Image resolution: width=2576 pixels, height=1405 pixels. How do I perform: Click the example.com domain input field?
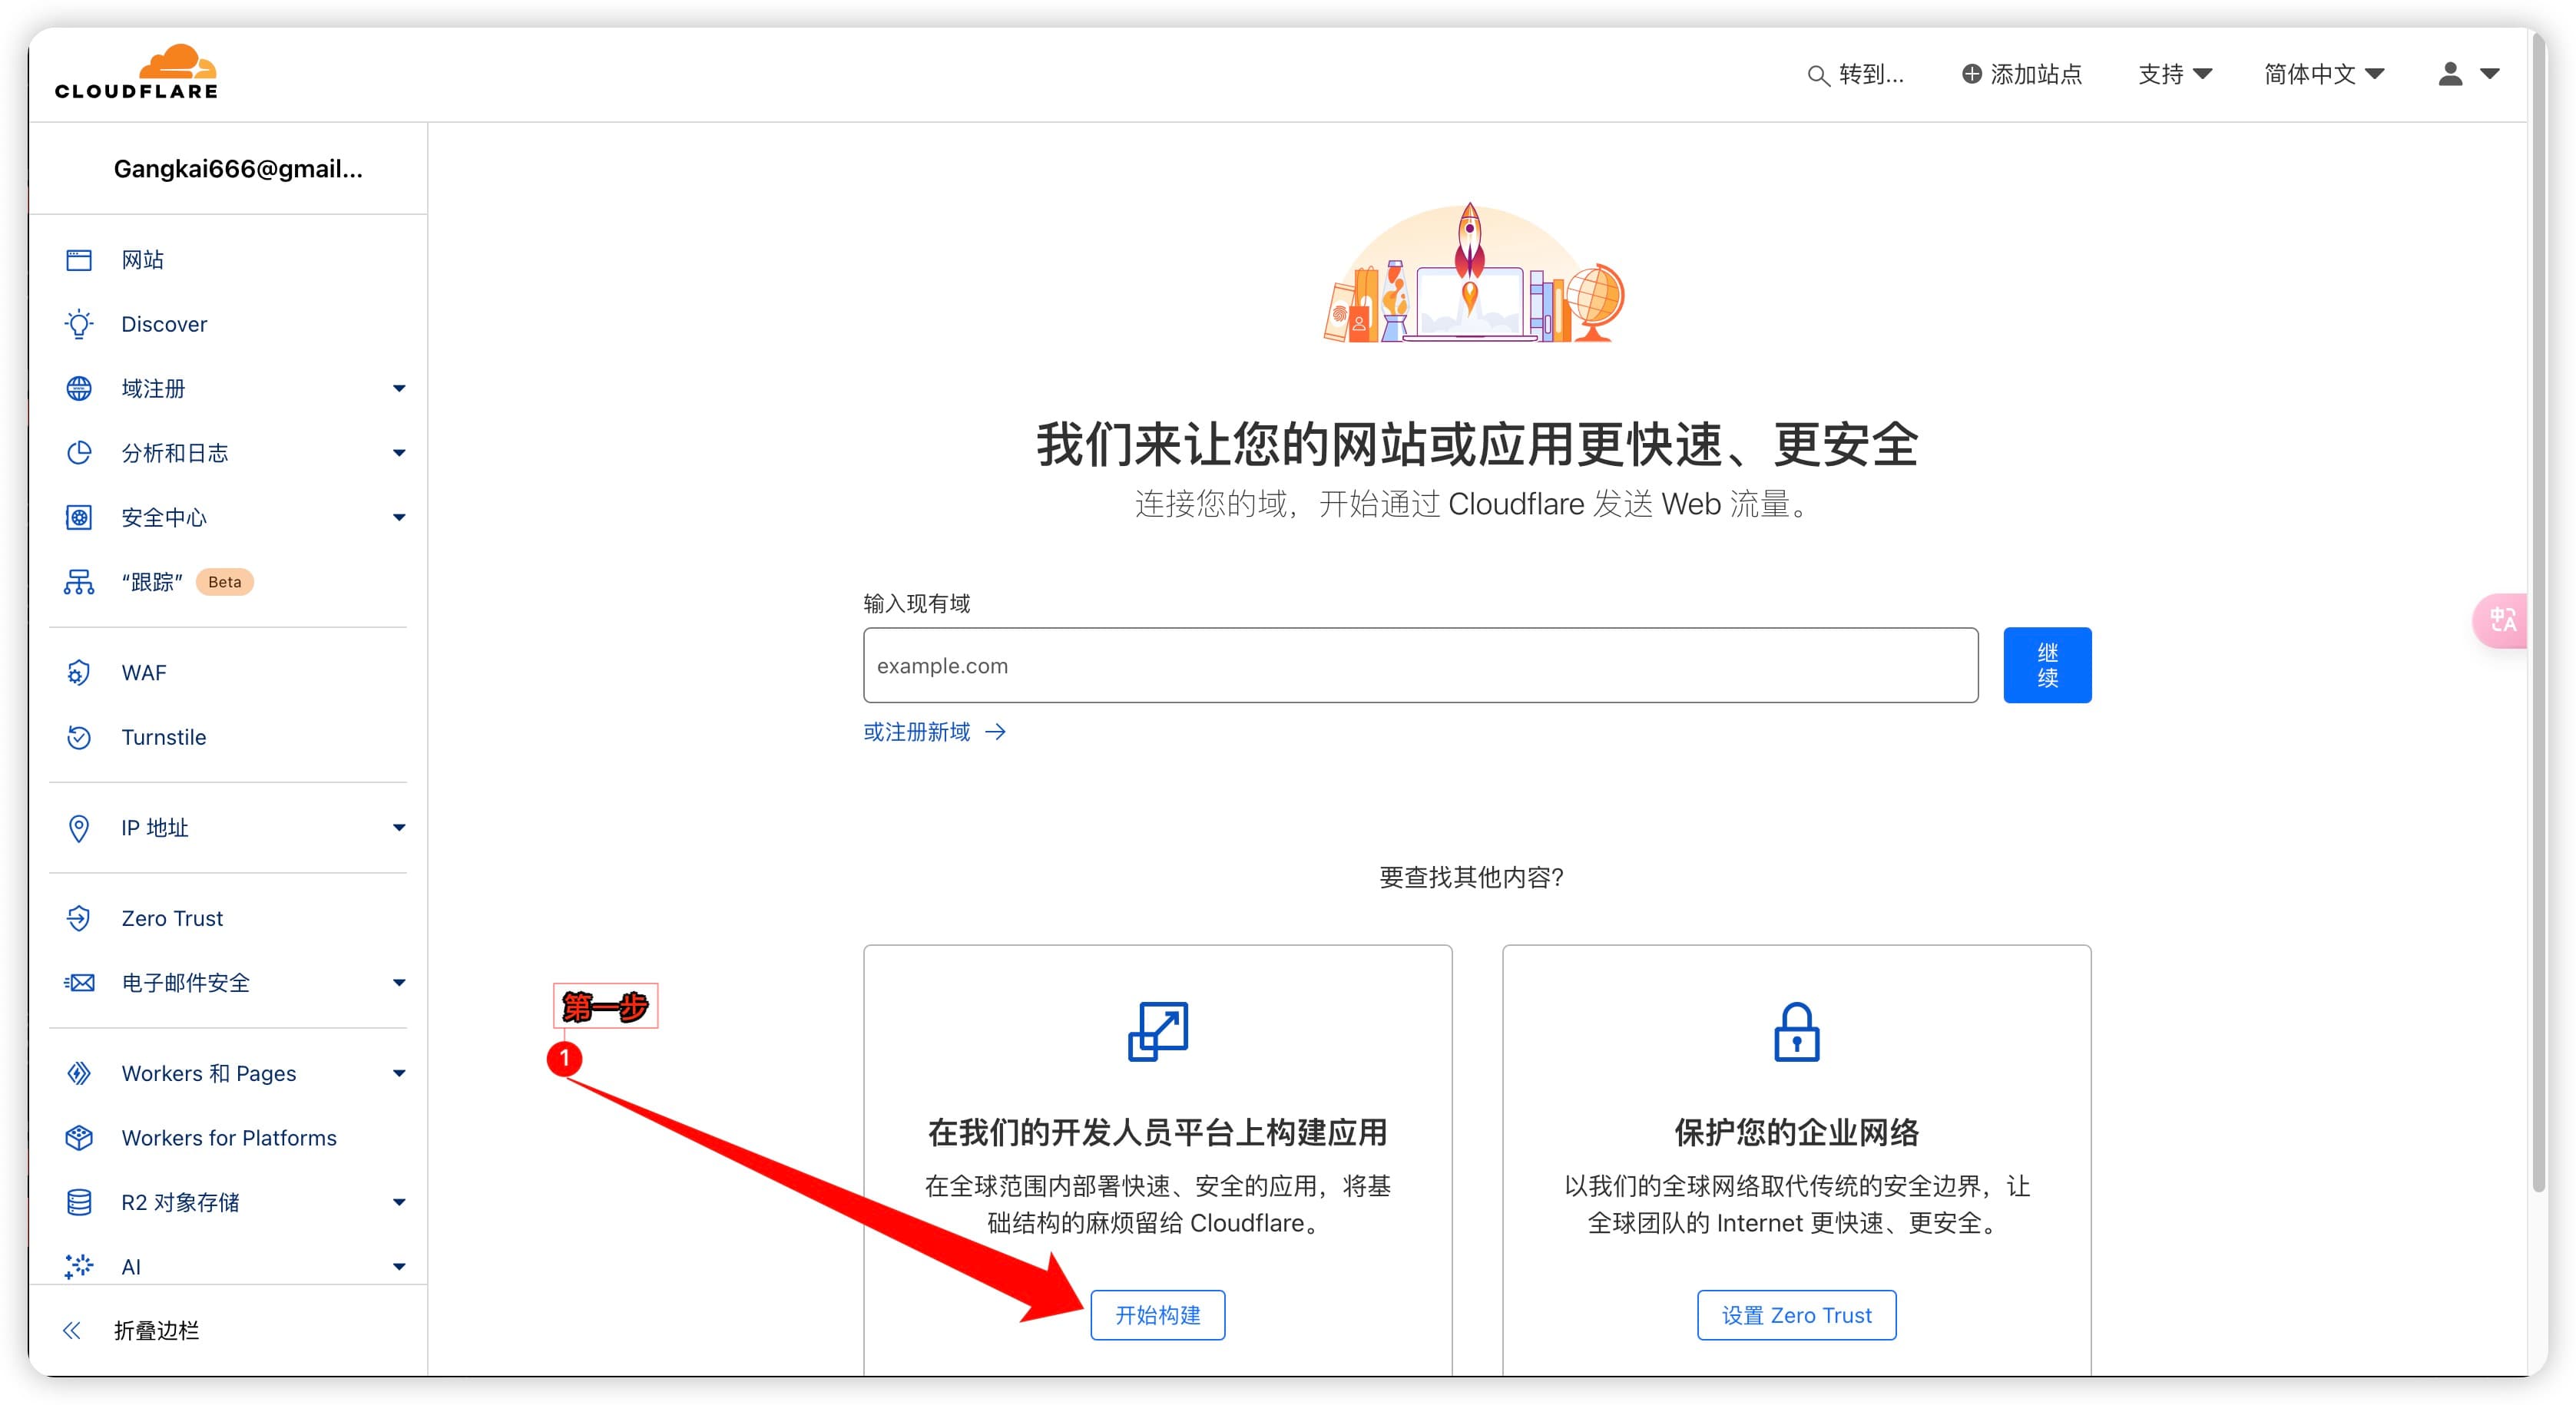pos(1420,664)
